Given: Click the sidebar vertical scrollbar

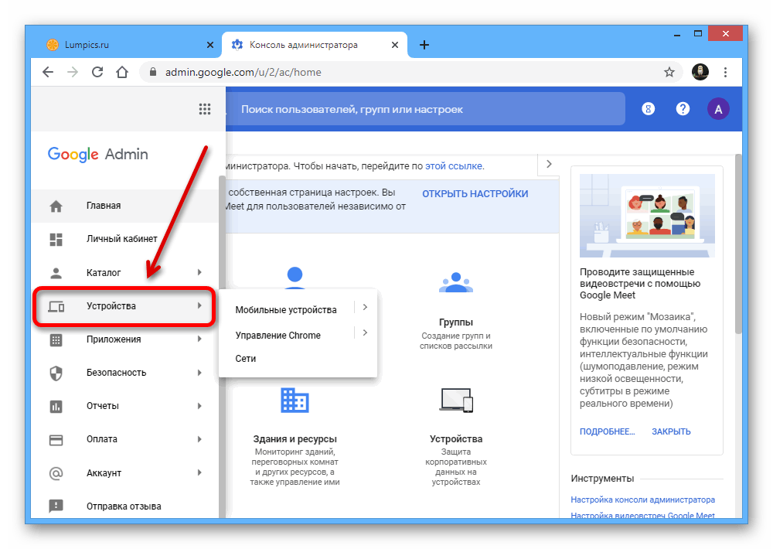Looking at the screenshot, I should (x=222, y=346).
